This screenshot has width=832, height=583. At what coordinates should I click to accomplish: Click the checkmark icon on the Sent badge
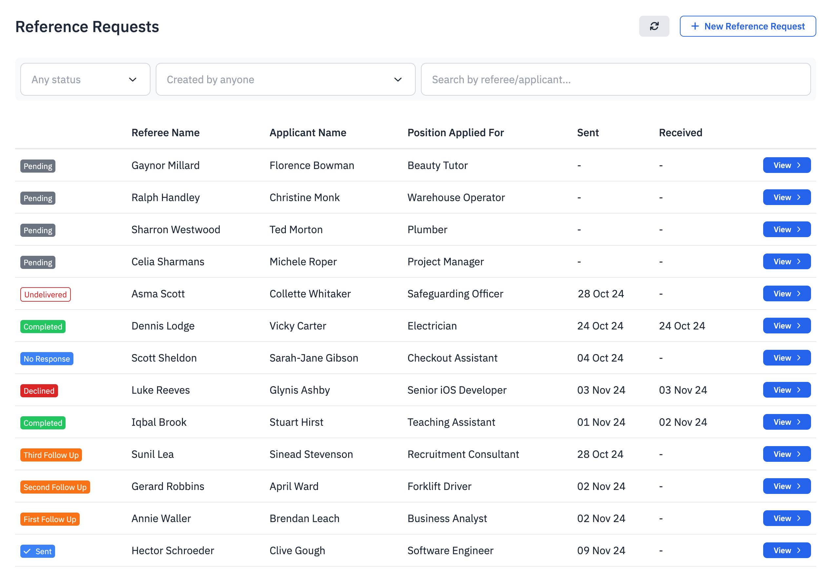pos(27,551)
